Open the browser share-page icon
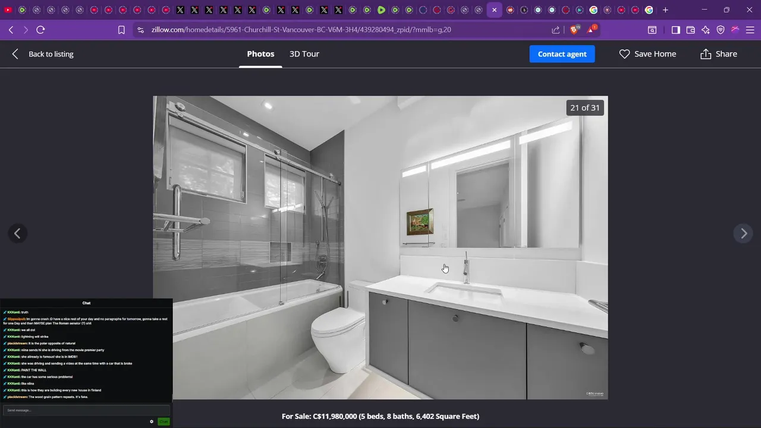 click(555, 30)
